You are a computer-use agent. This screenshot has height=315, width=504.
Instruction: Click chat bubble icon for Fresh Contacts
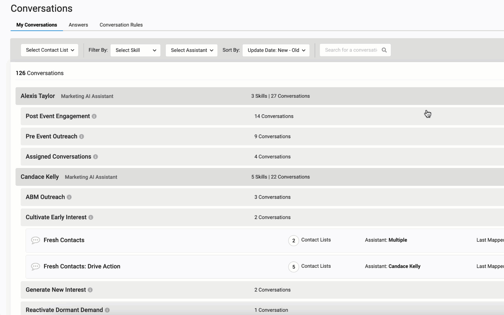click(x=35, y=240)
